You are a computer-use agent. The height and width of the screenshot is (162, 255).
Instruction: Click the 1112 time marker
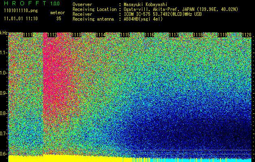point(52,35)
